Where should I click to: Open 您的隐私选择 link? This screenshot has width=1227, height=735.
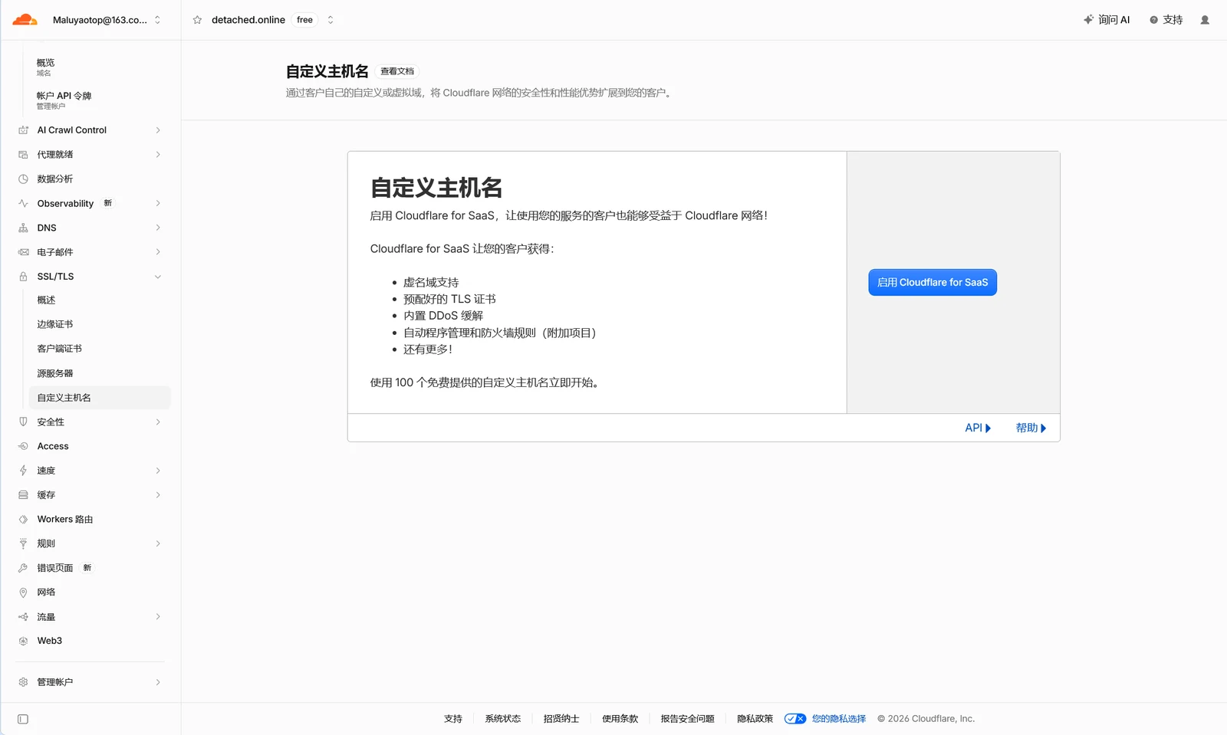coord(839,719)
